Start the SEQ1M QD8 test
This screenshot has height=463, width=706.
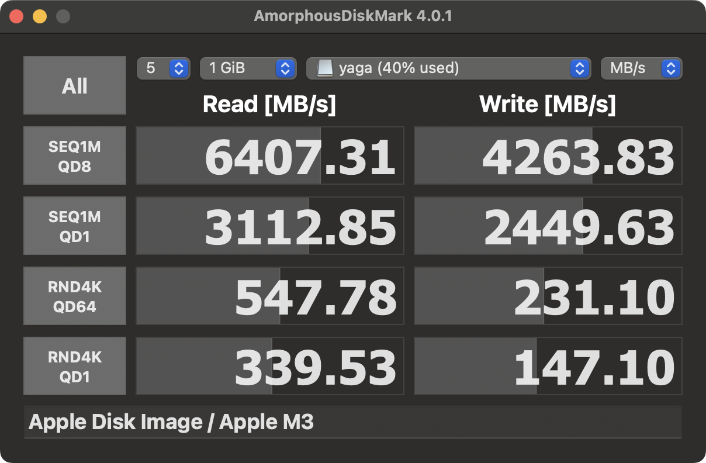coord(74,156)
